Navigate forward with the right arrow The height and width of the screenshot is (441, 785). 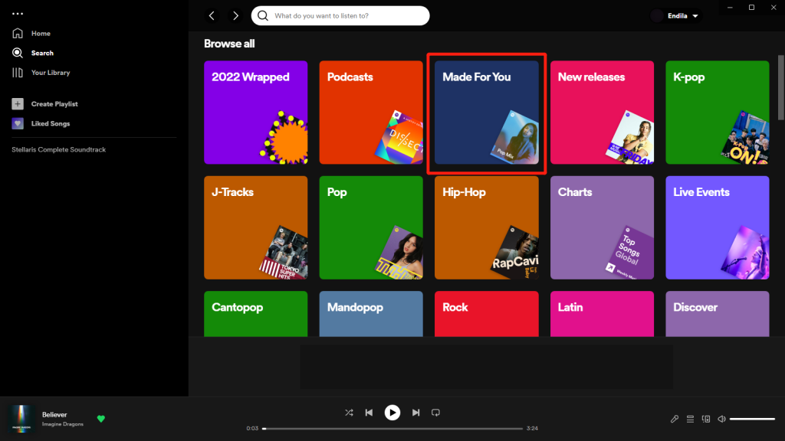[235, 16]
